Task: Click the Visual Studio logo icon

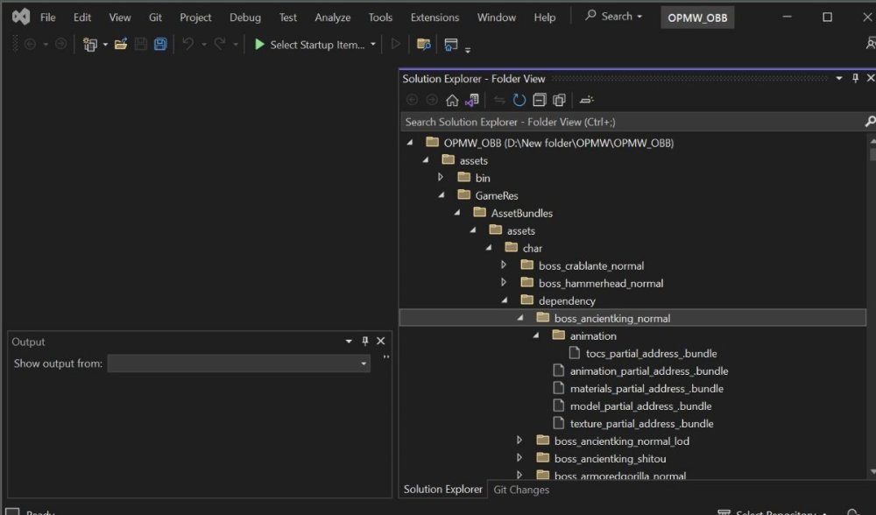Action: click(x=20, y=17)
